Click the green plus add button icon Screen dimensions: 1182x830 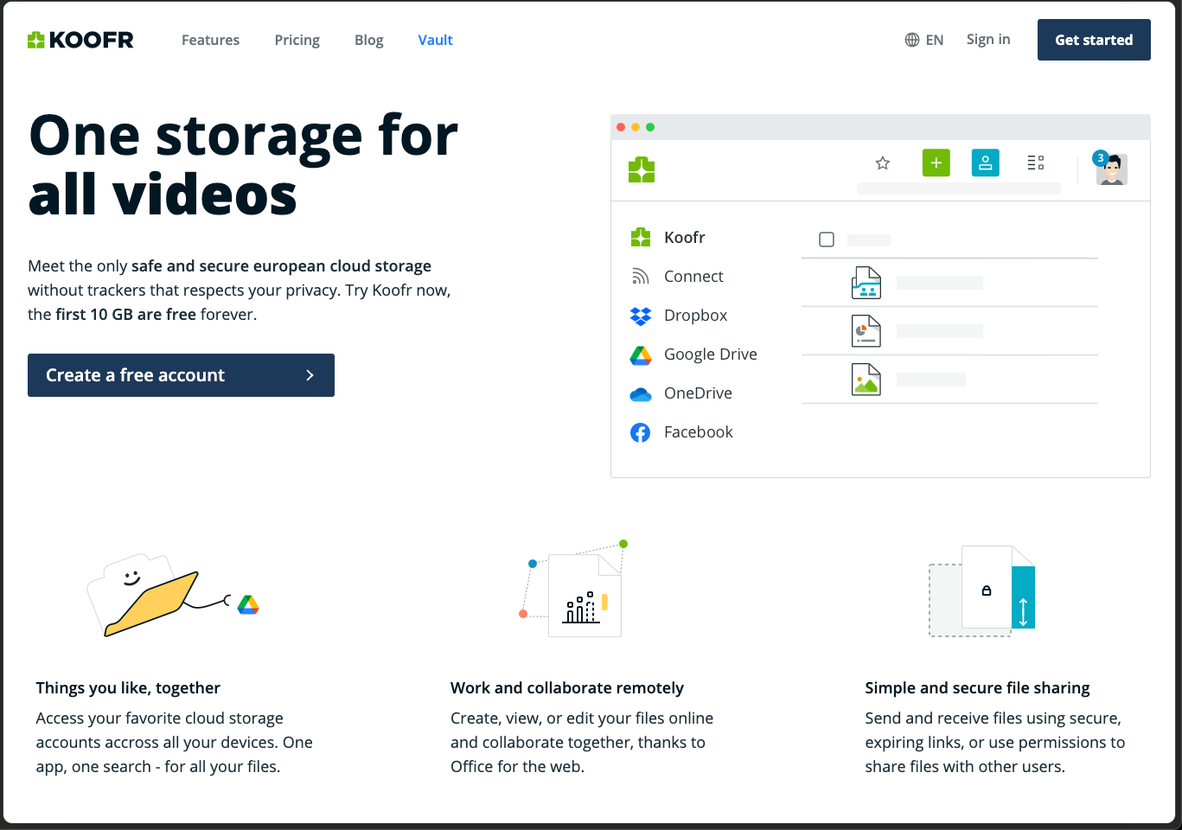[936, 163]
